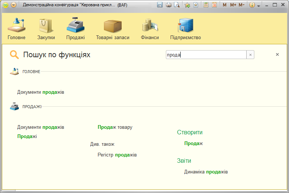Add to favorites star icon with arrow
289x193 pixels.
pyautogui.click(x=187, y=5)
